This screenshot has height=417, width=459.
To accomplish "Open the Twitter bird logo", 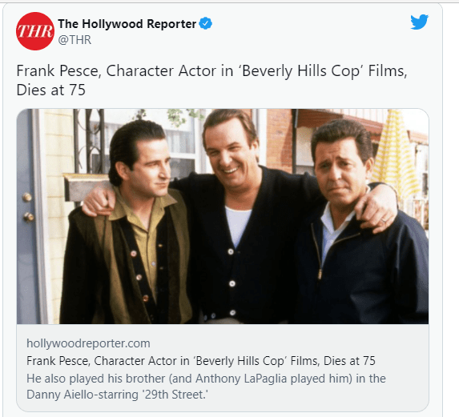I will pos(419,22).
